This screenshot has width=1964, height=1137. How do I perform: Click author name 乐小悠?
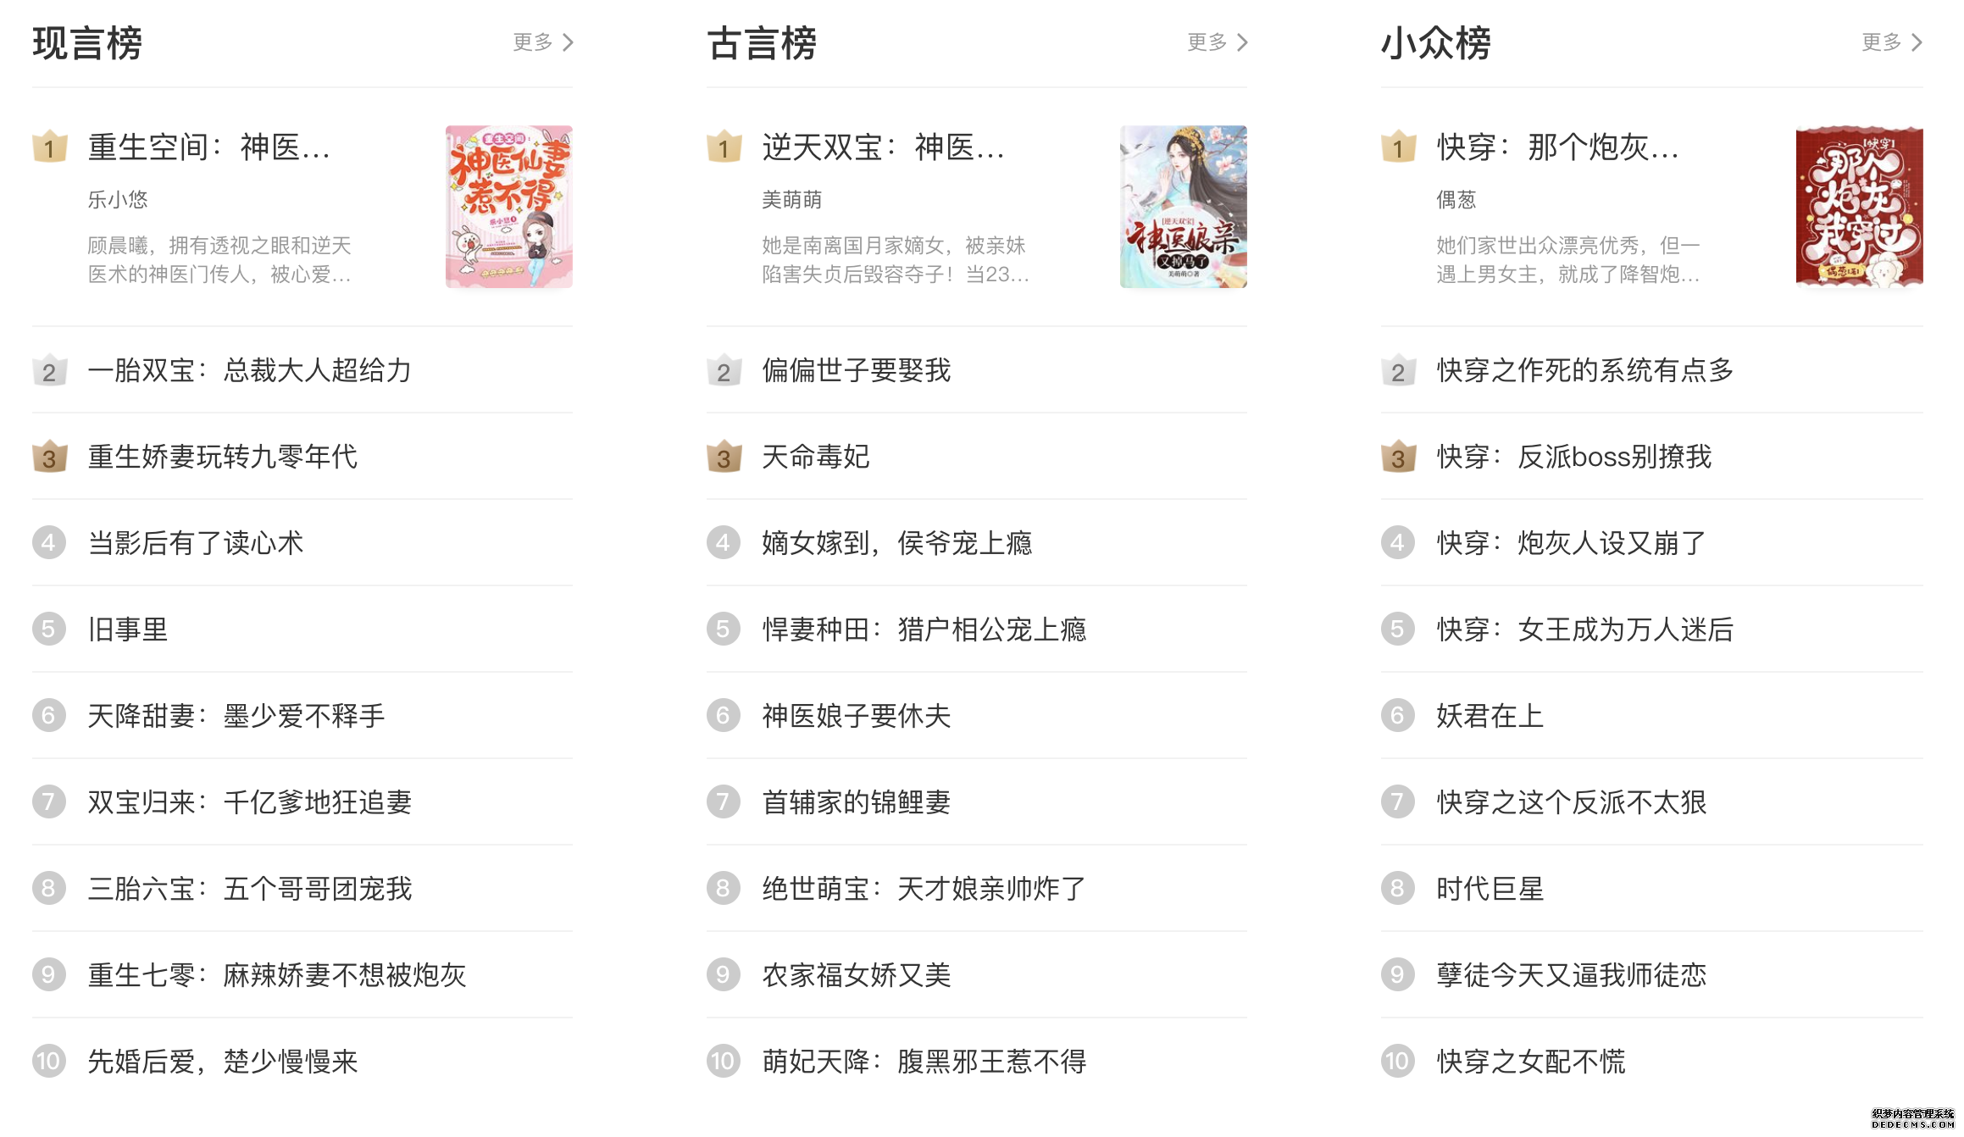click(x=119, y=200)
